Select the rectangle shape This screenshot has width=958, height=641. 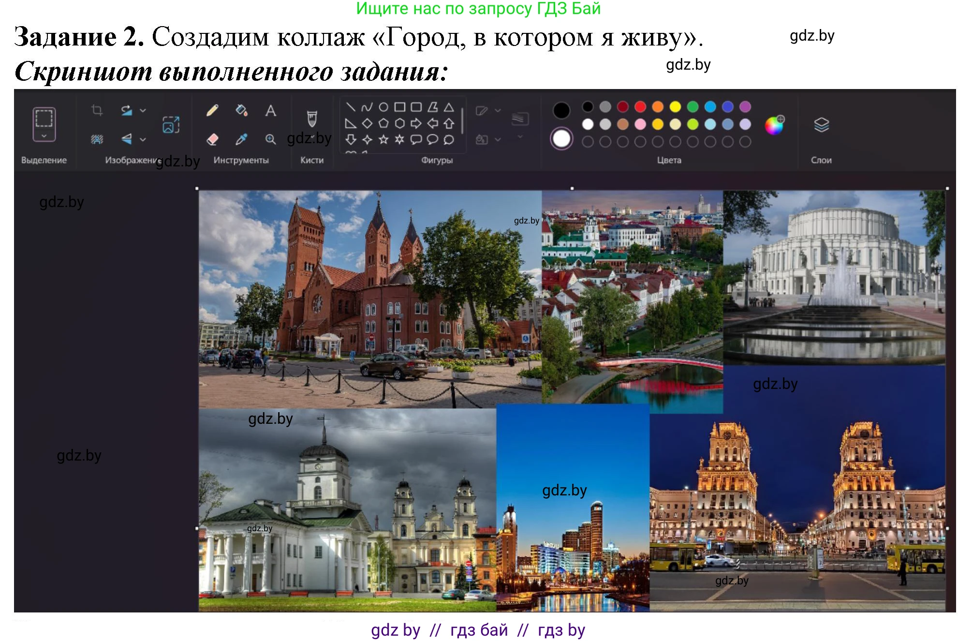pyautogui.click(x=399, y=108)
